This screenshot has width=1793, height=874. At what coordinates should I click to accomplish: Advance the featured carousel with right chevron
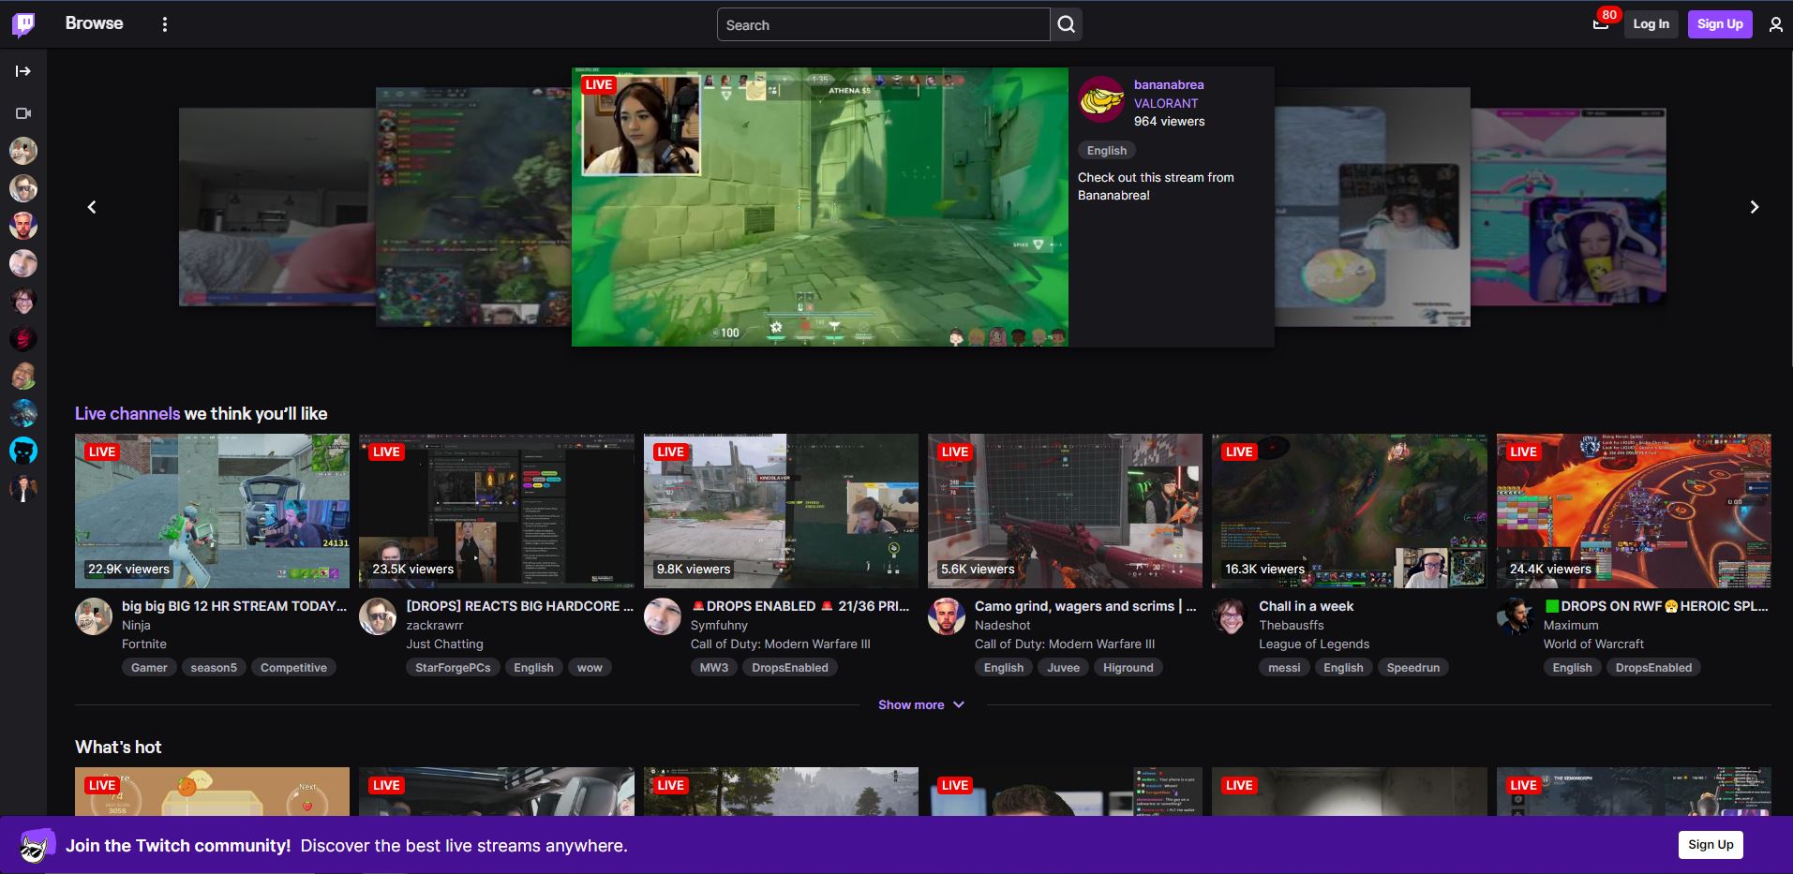point(1753,206)
